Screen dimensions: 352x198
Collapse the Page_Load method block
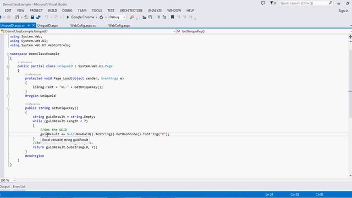[8, 78]
